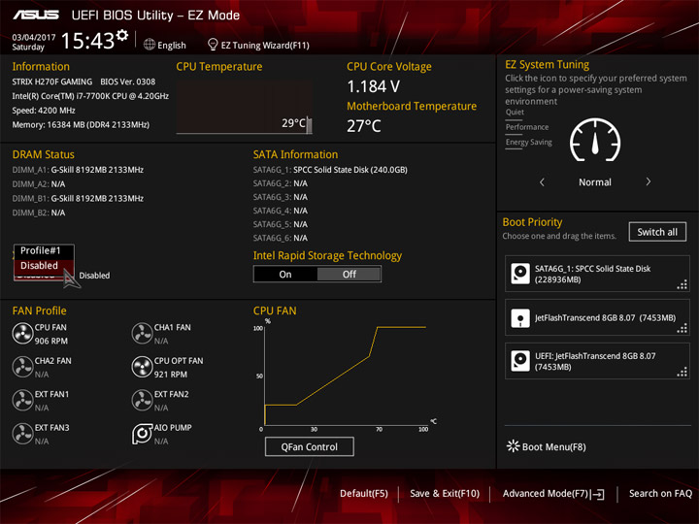Click the CPU FAN fan icon
Screen dimensions: 699x524
(22, 334)
